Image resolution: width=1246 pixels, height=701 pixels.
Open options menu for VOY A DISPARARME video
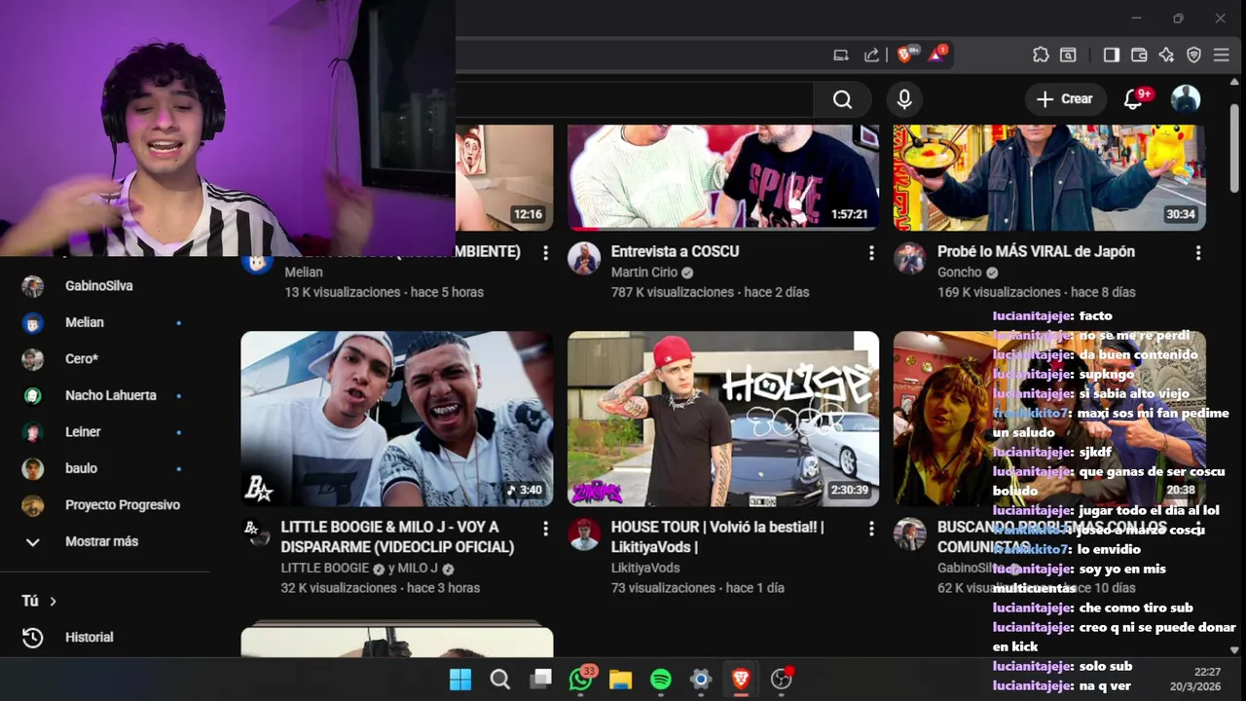click(x=545, y=529)
